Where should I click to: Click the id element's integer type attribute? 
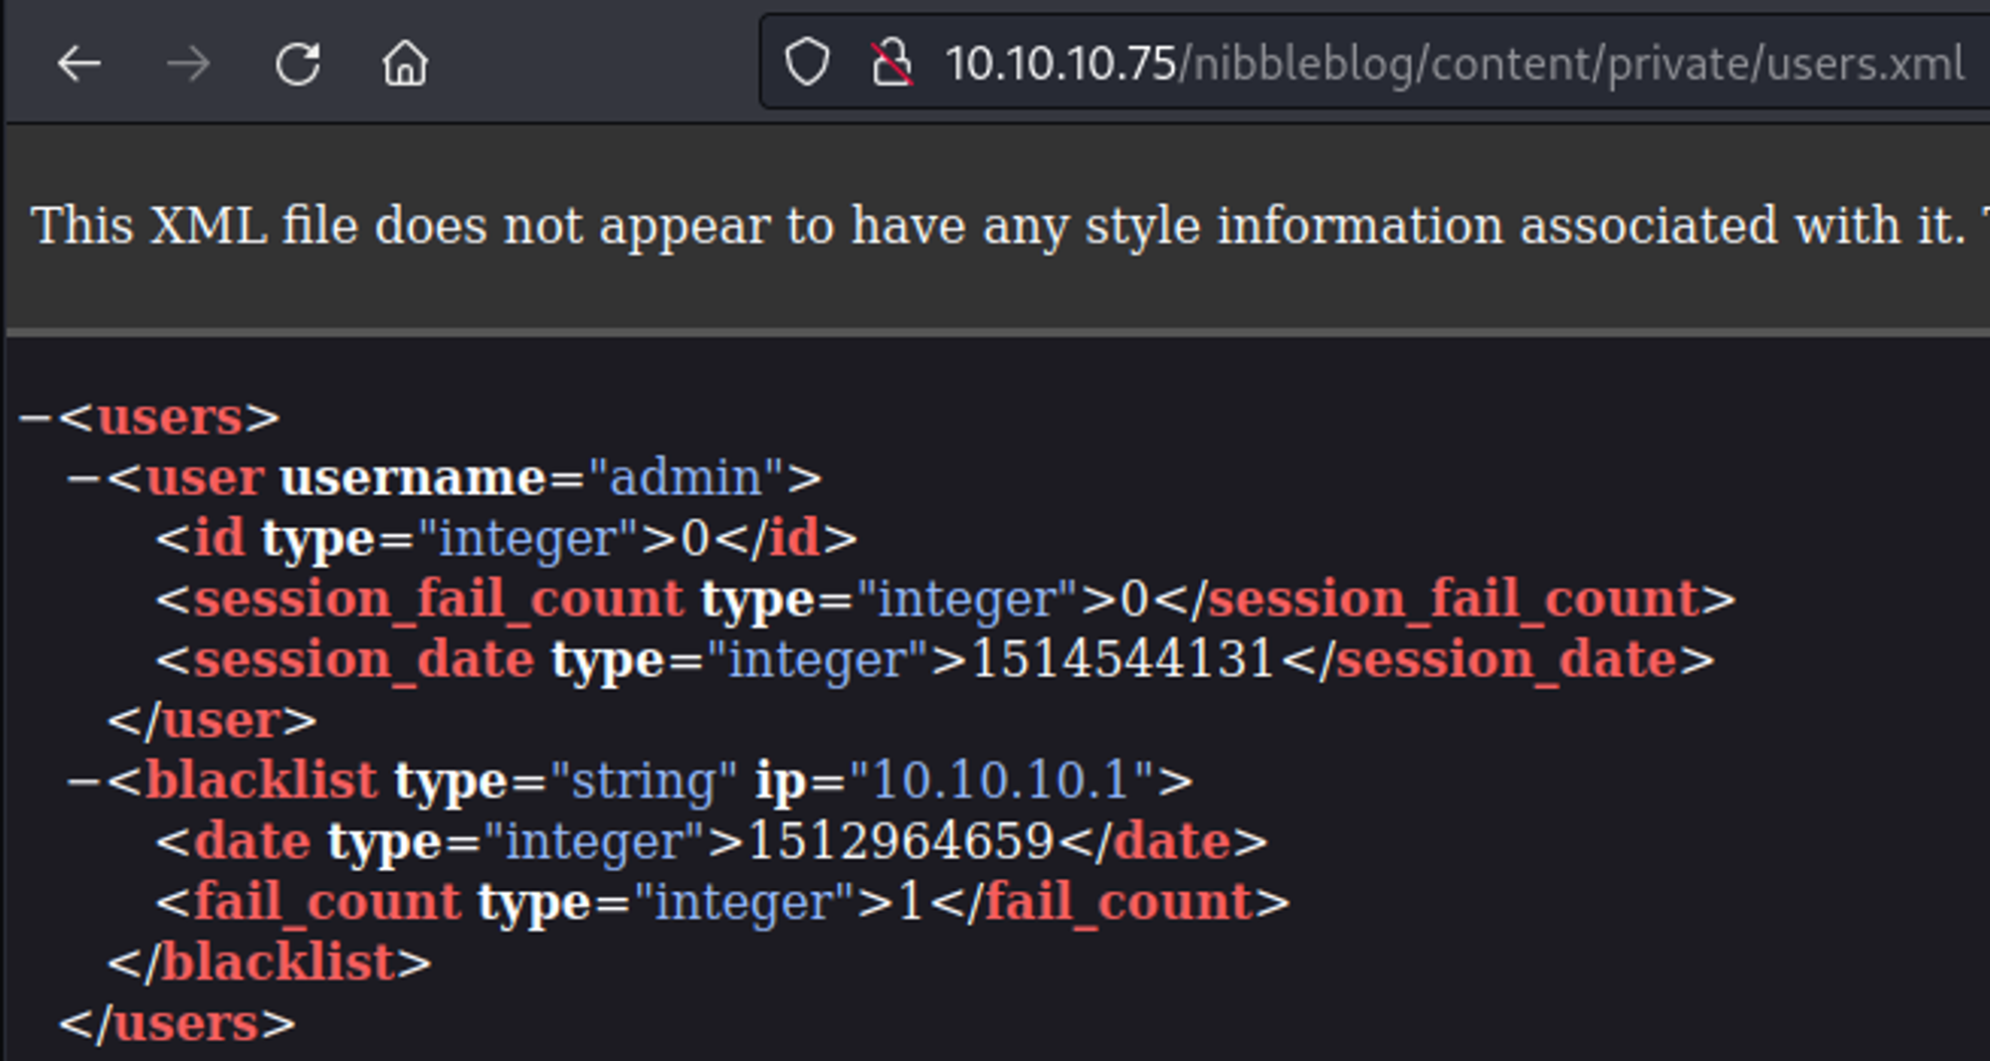pos(527,539)
